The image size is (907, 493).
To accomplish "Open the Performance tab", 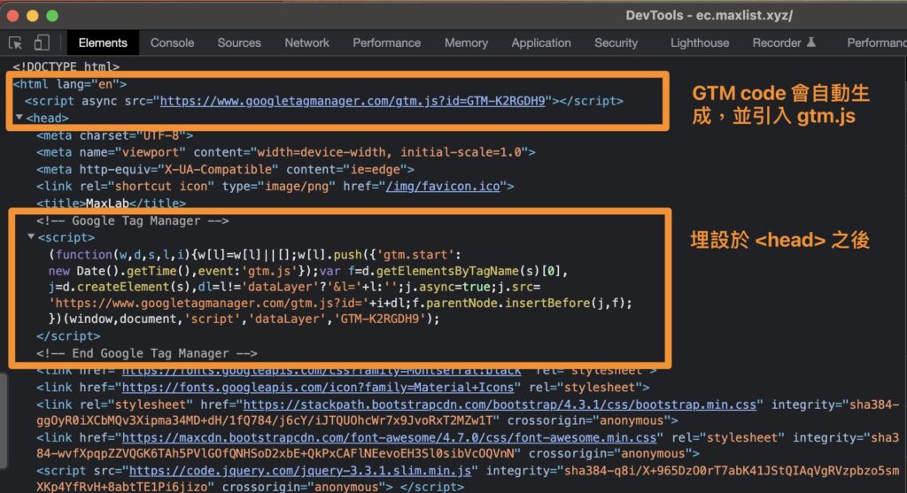I will 387,42.
